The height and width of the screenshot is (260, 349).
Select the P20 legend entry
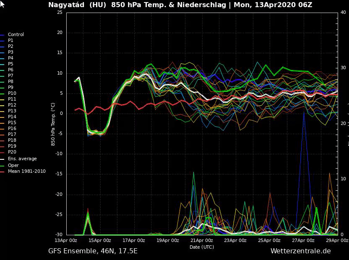[x=12, y=152]
